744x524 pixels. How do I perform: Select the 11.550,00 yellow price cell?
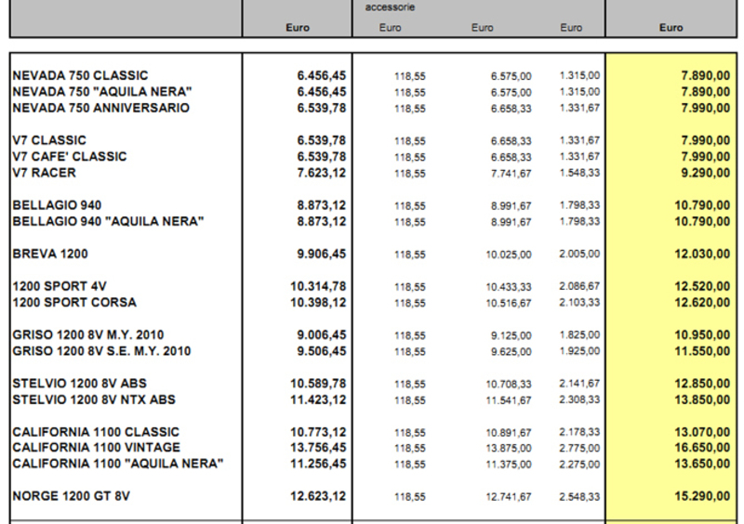pyautogui.click(x=704, y=351)
